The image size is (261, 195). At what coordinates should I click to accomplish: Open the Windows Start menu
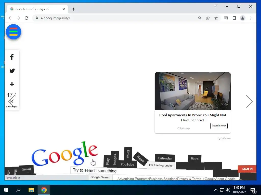6,190
